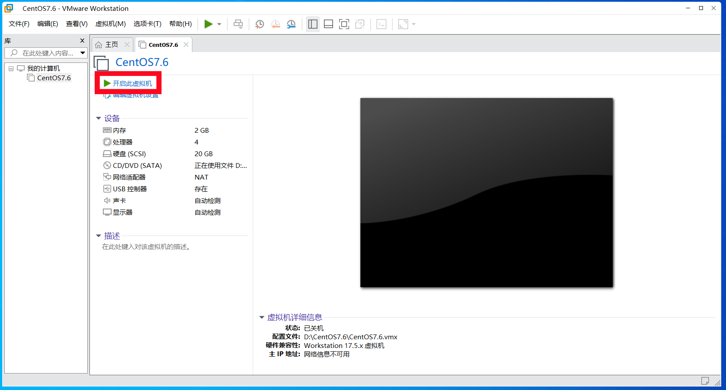
Task: Click the 网络适配器 network icon
Action: coord(107,177)
